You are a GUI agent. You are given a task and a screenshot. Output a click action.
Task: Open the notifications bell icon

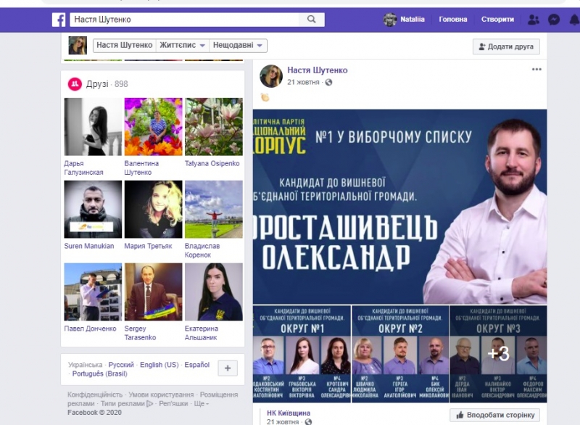click(x=573, y=20)
